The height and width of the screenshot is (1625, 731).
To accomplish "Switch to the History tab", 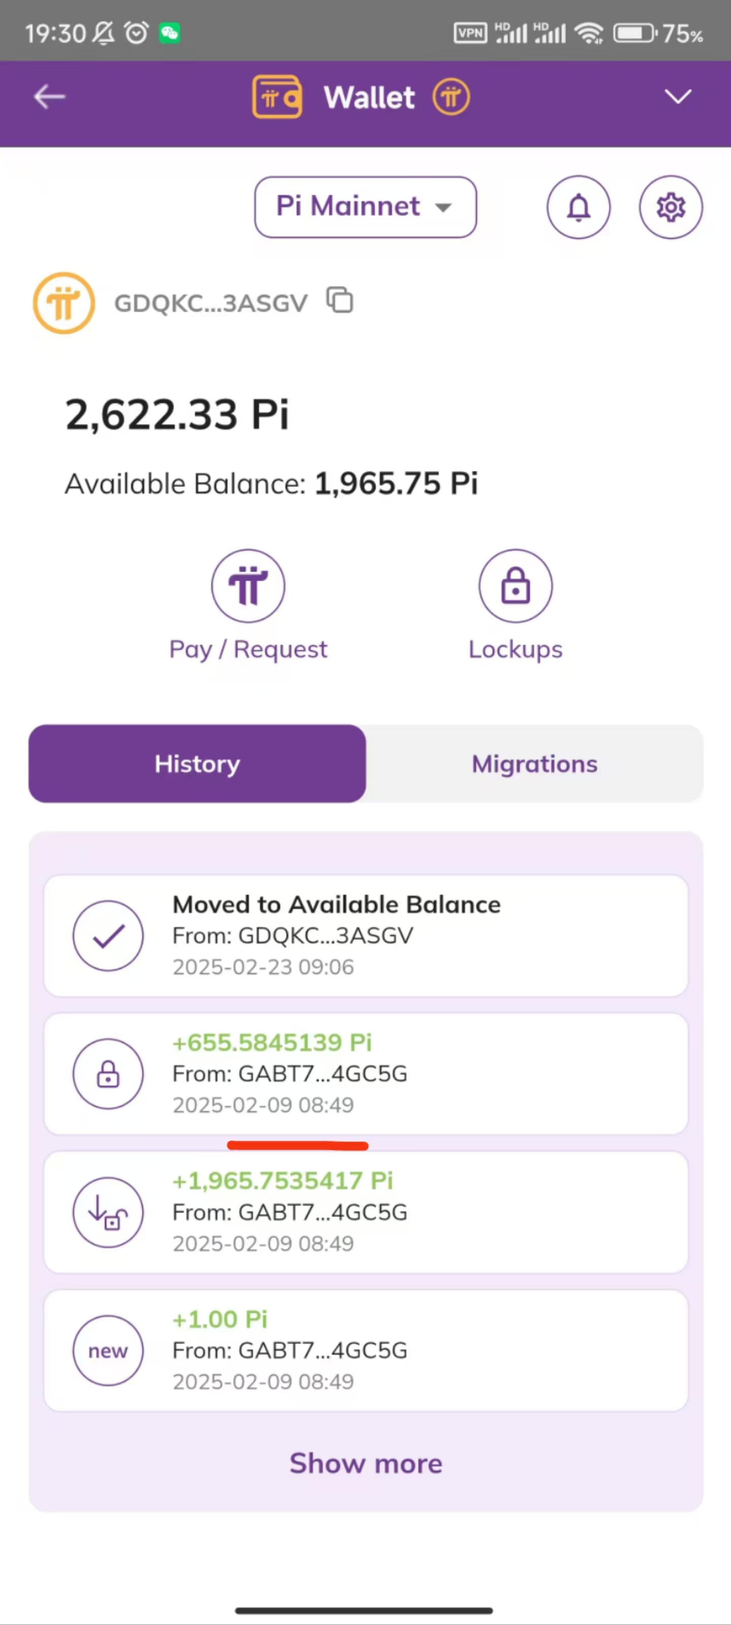I will [x=197, y=764].
